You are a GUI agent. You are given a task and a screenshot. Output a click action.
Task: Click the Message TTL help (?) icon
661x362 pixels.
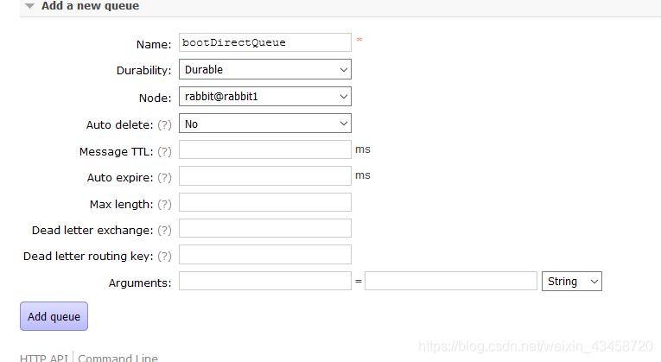[x=164, y=151]
